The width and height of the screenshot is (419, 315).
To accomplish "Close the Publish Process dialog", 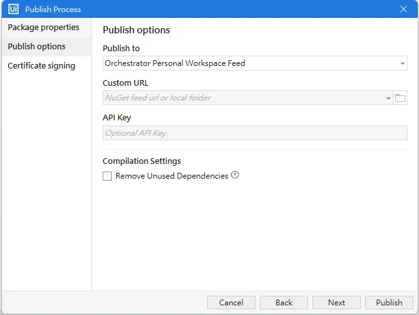I will click(x=404, y=9).
